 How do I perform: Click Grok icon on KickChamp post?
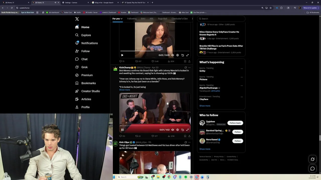[x=186, y=67]
